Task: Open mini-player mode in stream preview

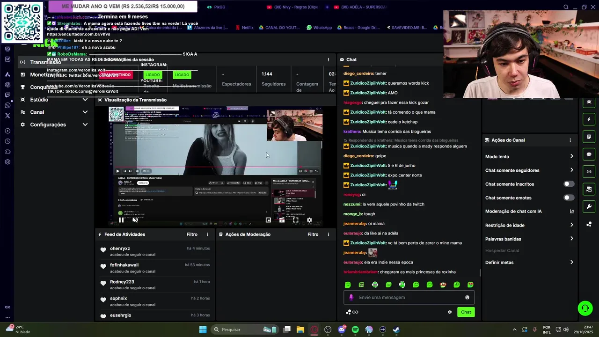Action: [268, 220]
